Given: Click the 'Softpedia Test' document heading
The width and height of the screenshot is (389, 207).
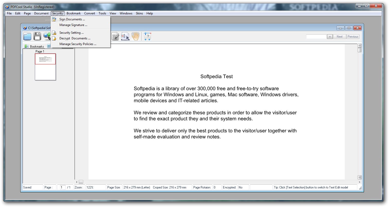Looking at the screenshot, I should coord(217,76).
